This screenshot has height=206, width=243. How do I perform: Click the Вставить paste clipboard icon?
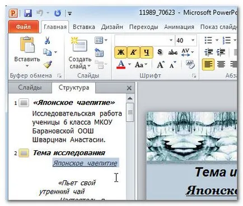point(27,45)
